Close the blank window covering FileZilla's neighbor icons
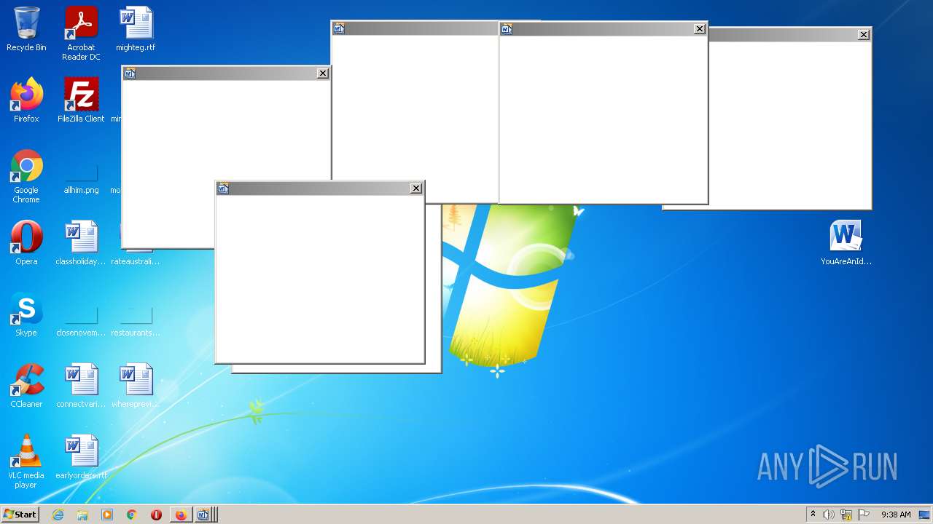 323,74
